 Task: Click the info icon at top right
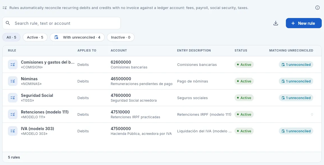(x=318, y=8)
